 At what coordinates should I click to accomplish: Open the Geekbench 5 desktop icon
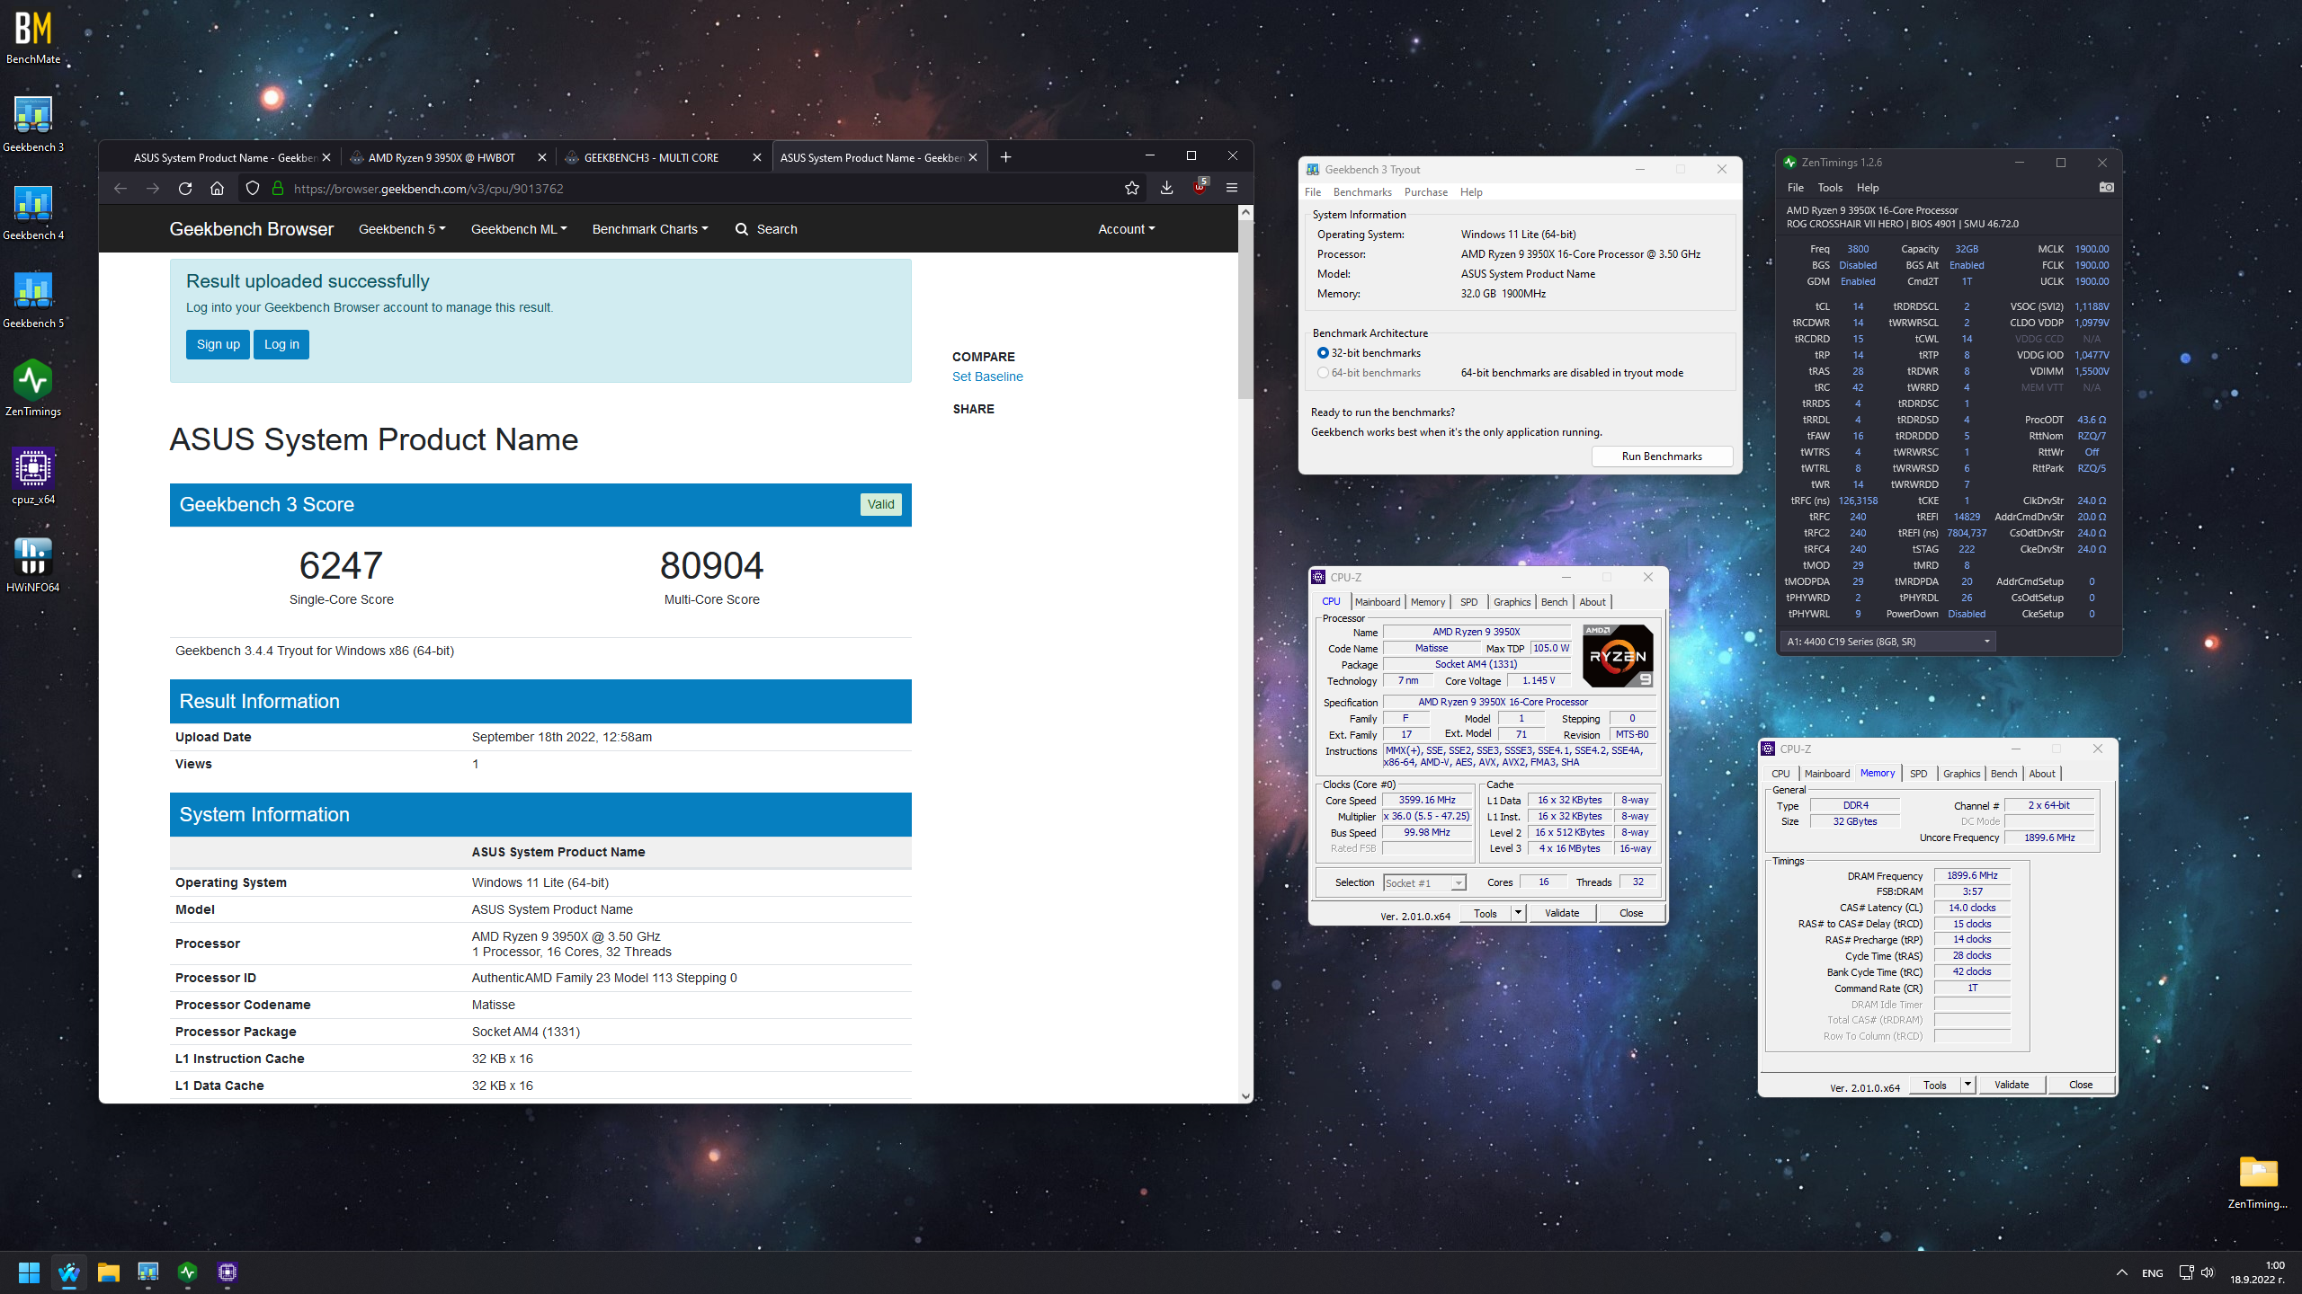point(33,300)
